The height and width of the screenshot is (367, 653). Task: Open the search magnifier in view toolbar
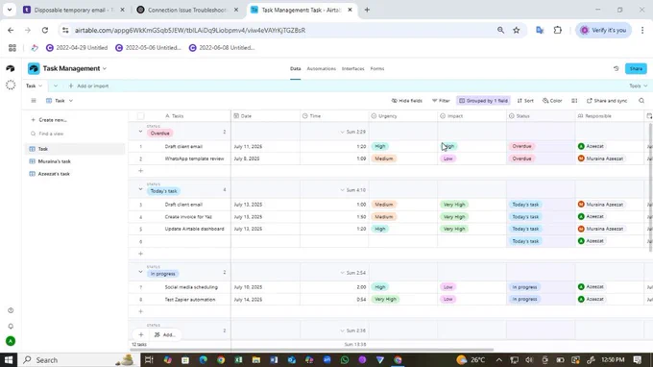641,100
